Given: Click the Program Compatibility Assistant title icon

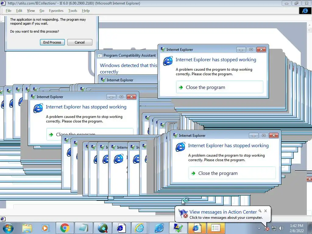Looking at the screenshot, I should 100,55.
